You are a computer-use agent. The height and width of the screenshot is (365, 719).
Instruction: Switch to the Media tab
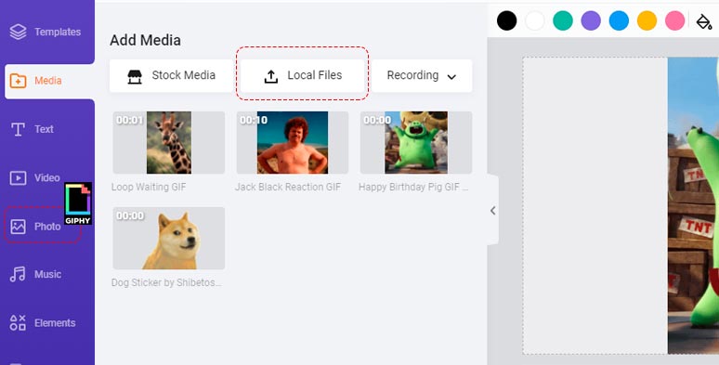coord(48,81)
